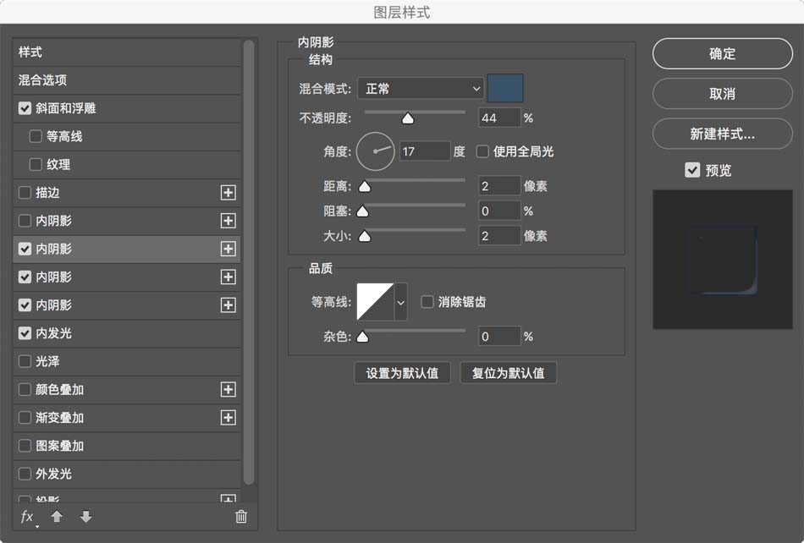Click the 角度 field showing 17
The height and width of the screenshot is (543, 804).
tap(425, 151)
